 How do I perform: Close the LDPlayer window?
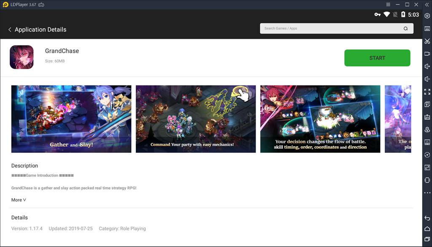pyautogui.click(x=416, y=4)
